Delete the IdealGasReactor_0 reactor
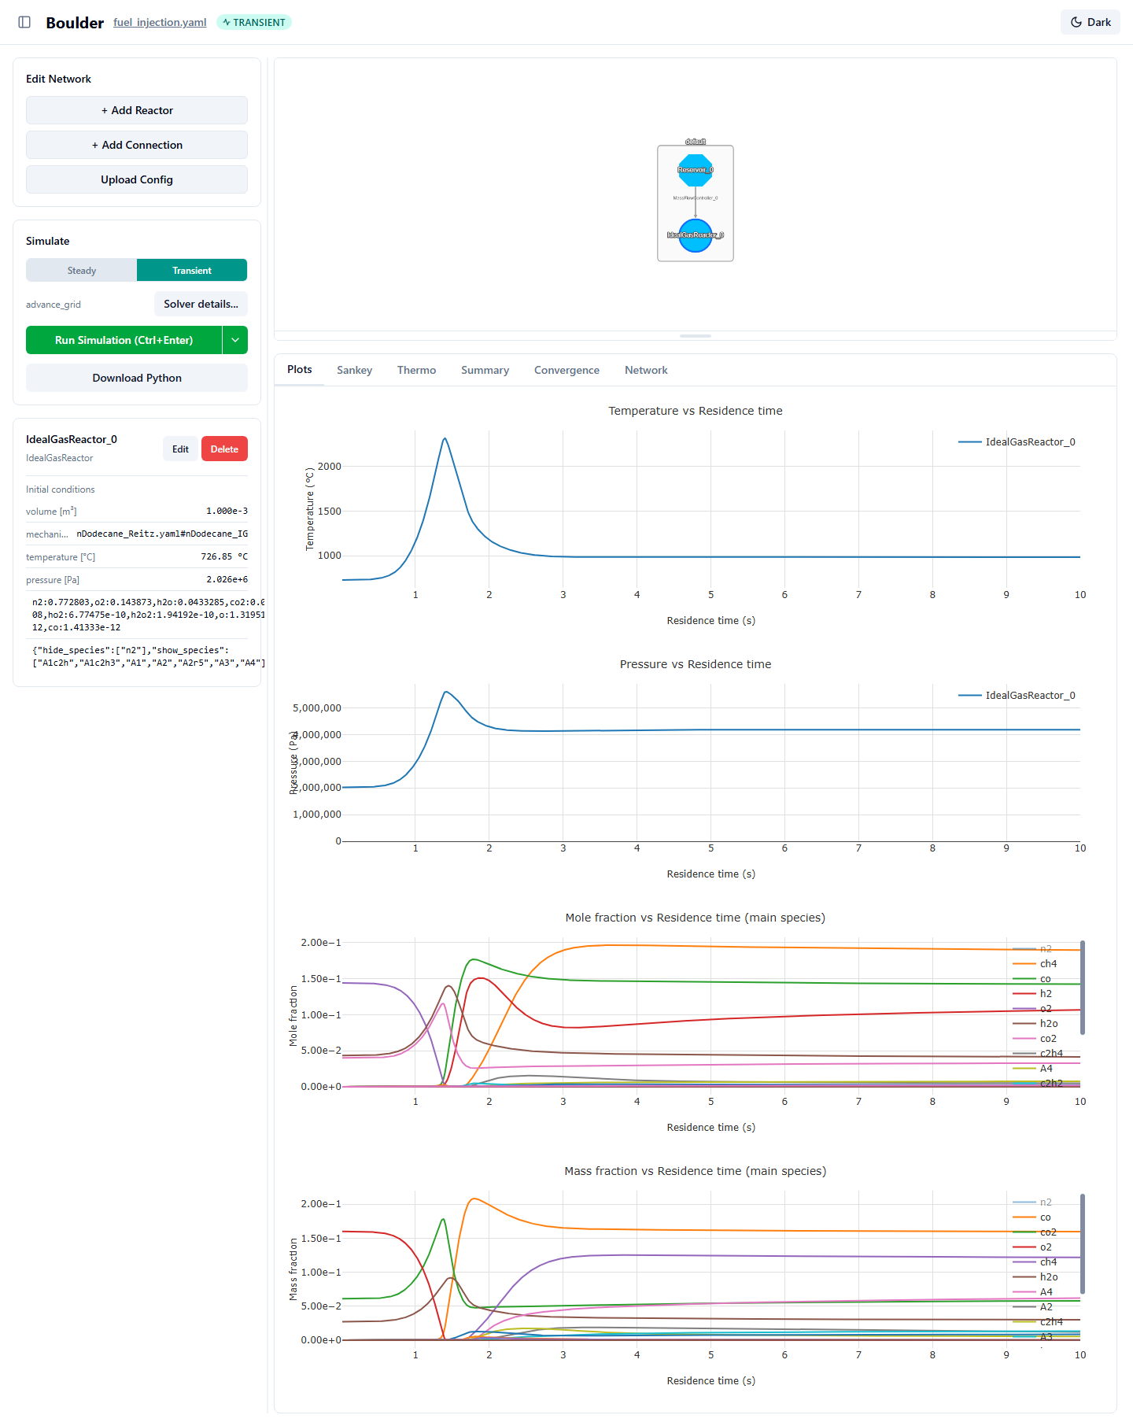The image size is (1133, 1426). pos(224,449)
